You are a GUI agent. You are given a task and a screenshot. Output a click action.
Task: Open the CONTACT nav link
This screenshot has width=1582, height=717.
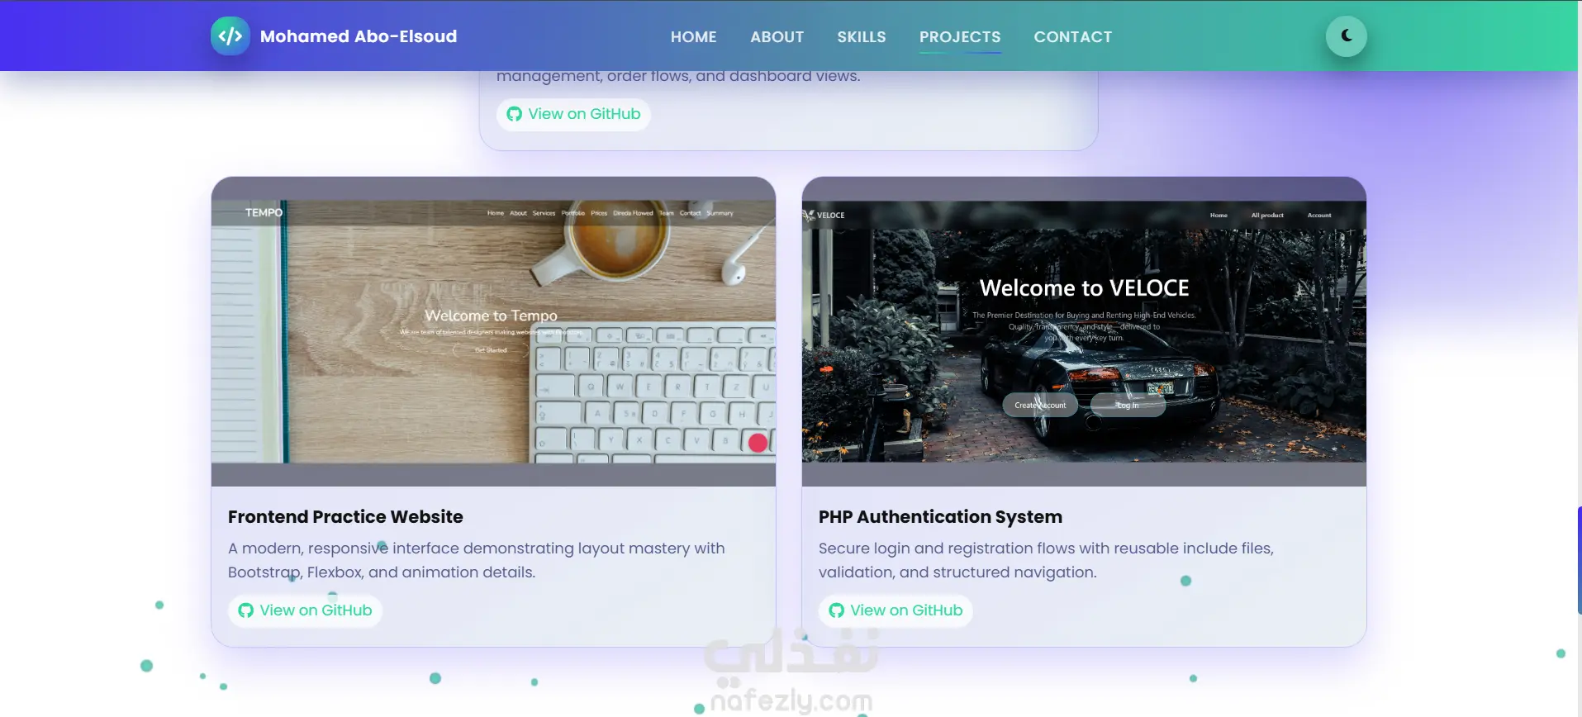1072,37
